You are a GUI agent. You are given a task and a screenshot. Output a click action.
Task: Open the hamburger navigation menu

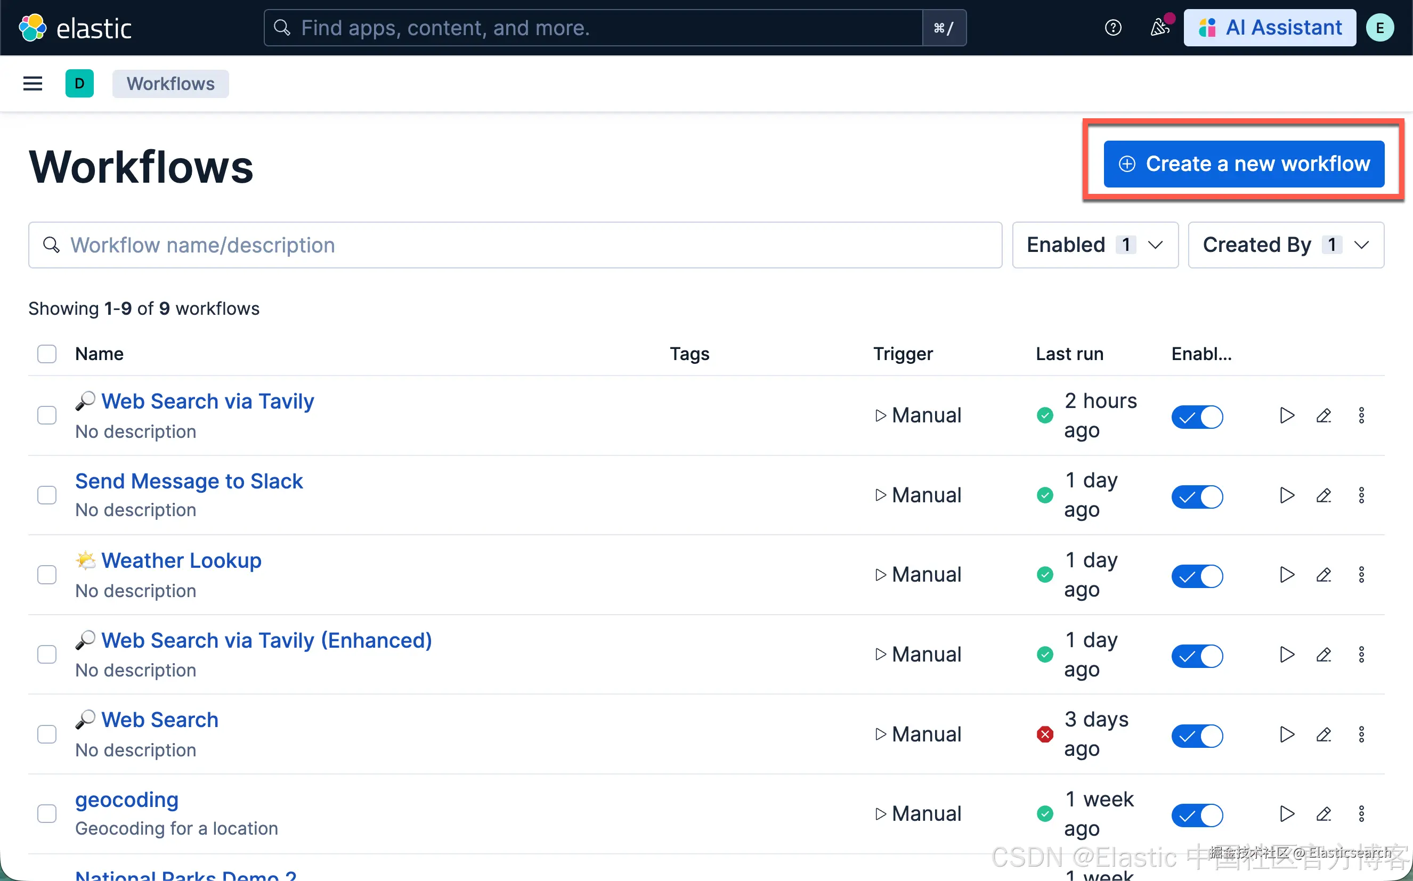coord(33,84)
